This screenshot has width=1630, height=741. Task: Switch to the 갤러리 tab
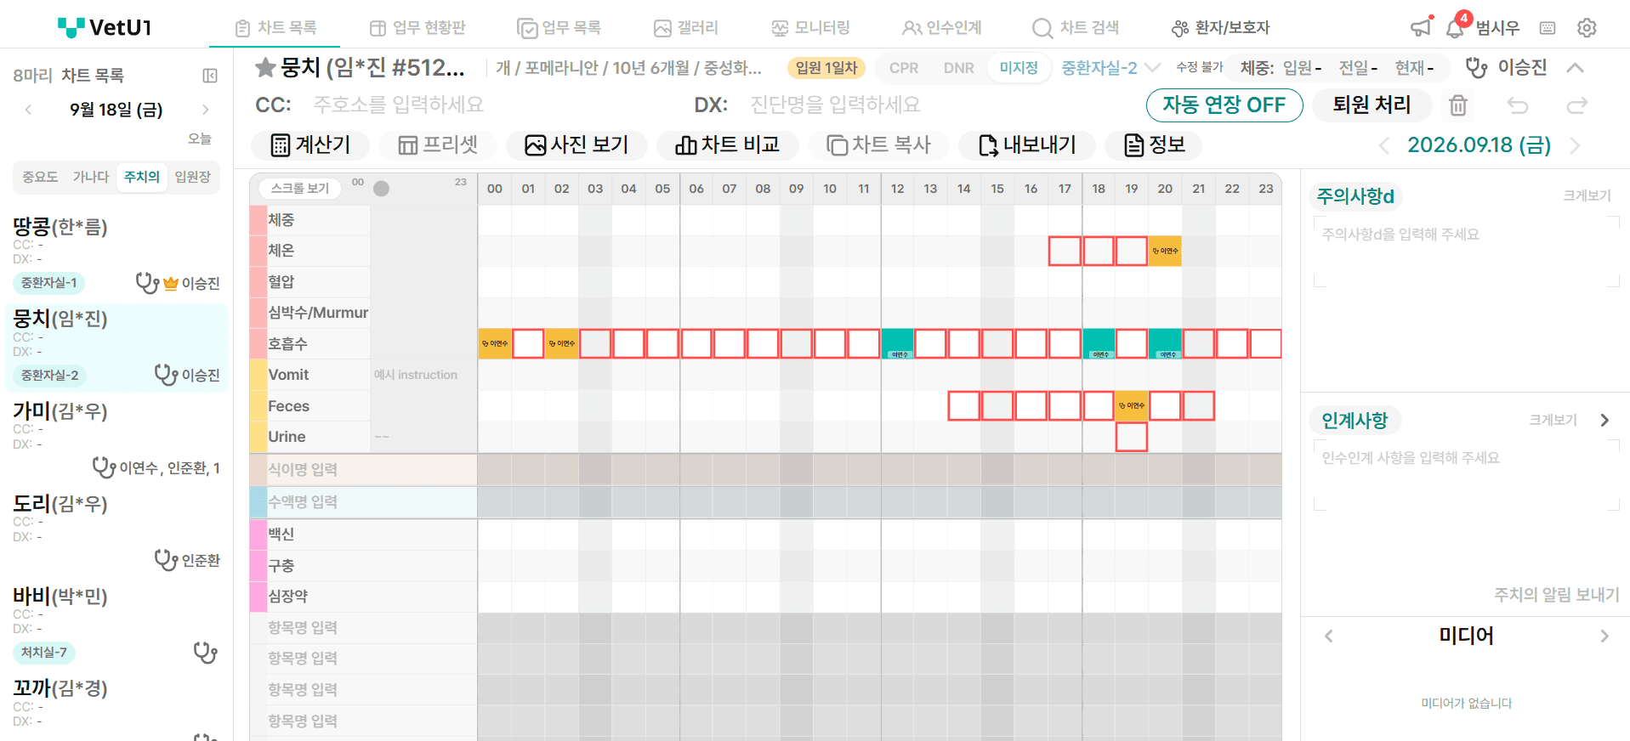point(686,28)
